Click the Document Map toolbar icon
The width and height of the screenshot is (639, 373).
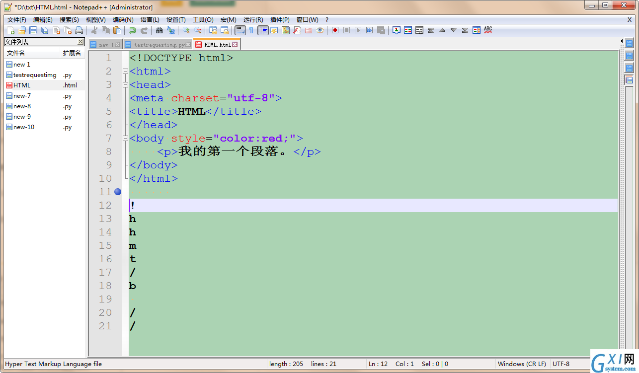(x=286, y=30)
